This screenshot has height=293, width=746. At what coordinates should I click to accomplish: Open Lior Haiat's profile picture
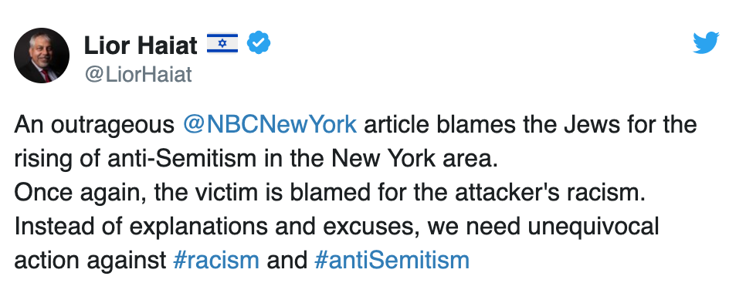[42, 55]
